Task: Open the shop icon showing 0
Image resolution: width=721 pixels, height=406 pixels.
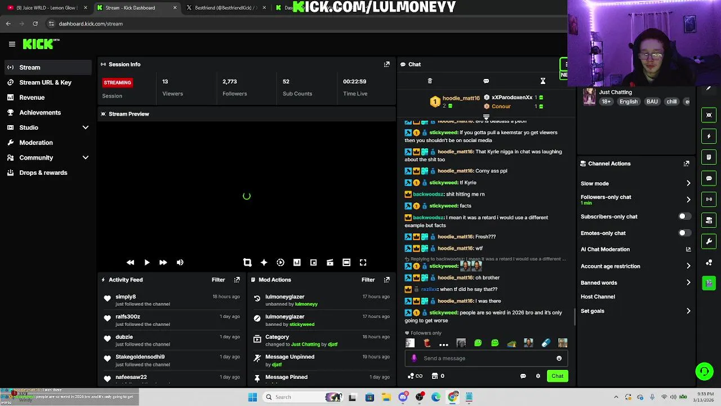Action: click(438, 376)
